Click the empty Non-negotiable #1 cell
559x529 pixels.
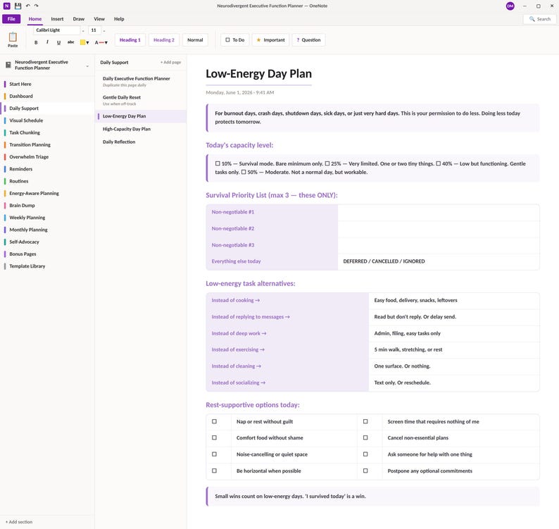click(x=439, y=212)
